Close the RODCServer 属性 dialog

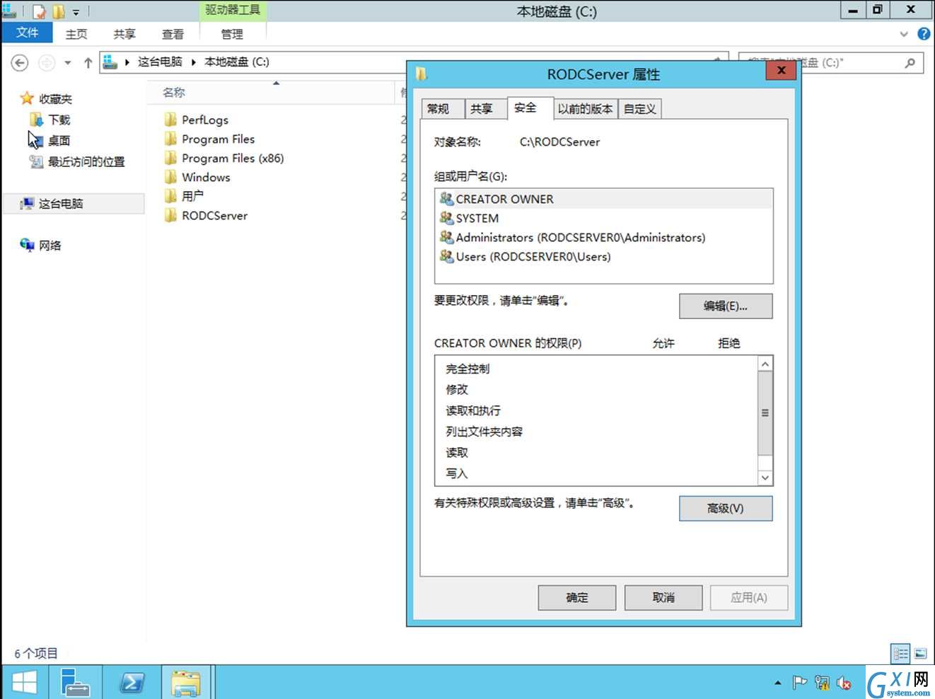781,70
